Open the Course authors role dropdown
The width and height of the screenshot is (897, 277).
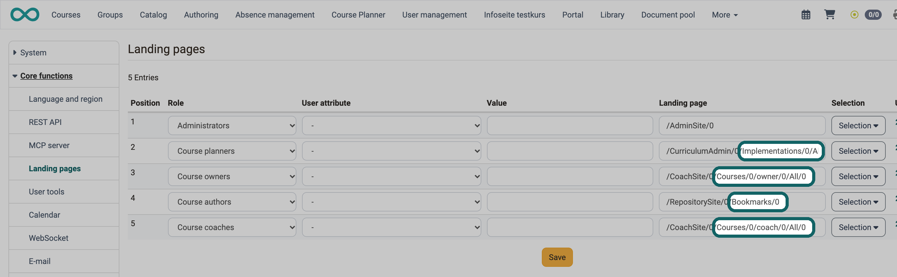coord(232,202)
